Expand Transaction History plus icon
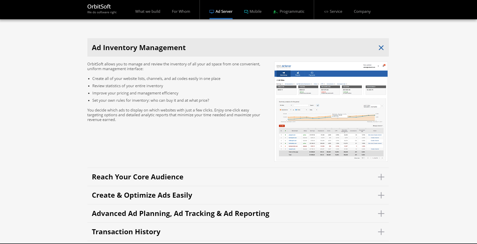477x244 pixels. pyautogui.click(x=381, y=232)
